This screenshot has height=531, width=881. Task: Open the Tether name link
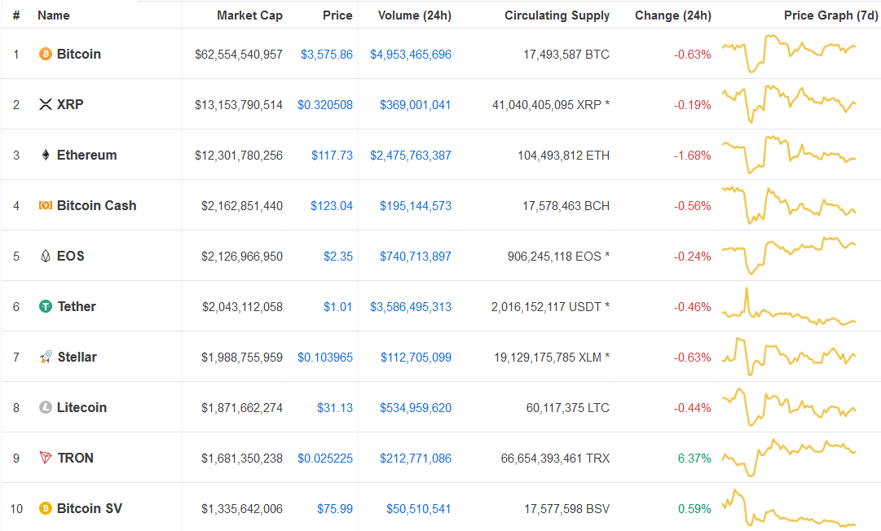[77, 306]
